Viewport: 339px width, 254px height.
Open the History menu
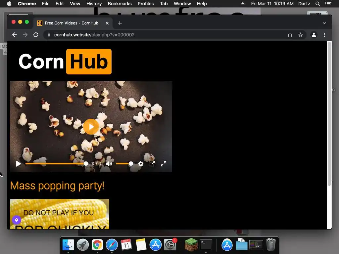point(94,4)
